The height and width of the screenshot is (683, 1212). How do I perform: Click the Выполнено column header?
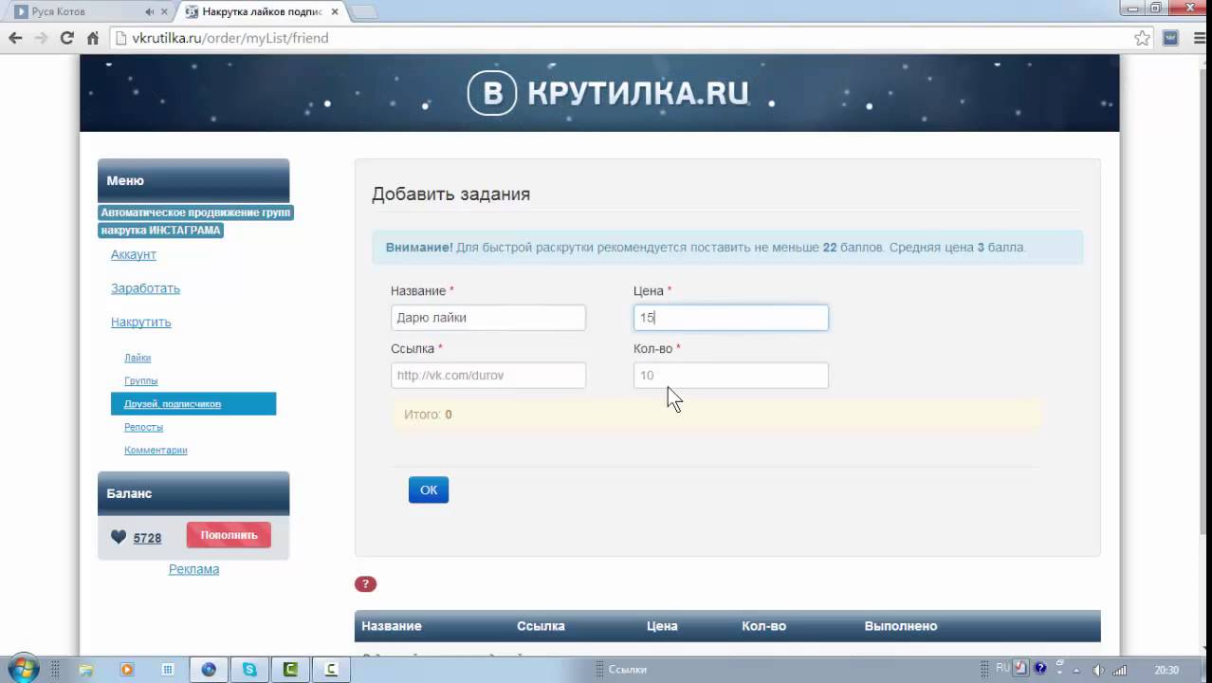[901, 626]
